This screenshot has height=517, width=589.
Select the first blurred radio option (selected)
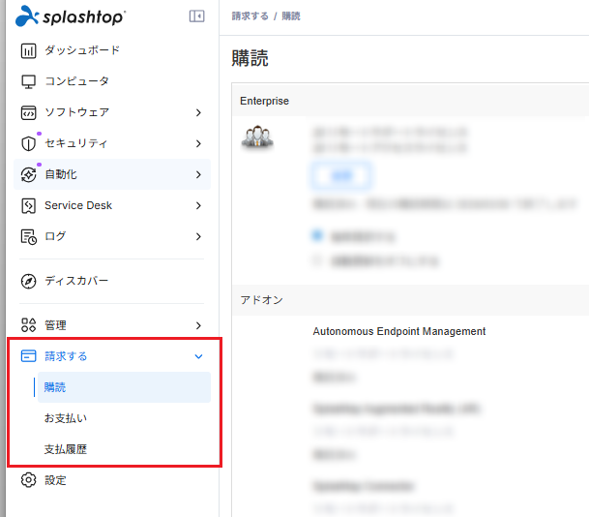pos(317,236)
